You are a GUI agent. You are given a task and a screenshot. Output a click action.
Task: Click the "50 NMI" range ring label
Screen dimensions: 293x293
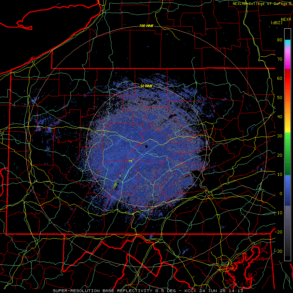pyautogui.click(x=146, y=86)
